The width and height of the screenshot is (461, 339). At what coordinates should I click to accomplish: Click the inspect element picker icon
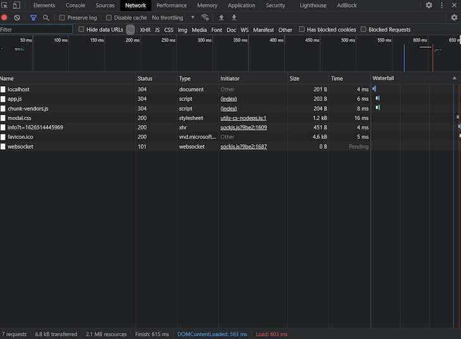coord(4,5)
